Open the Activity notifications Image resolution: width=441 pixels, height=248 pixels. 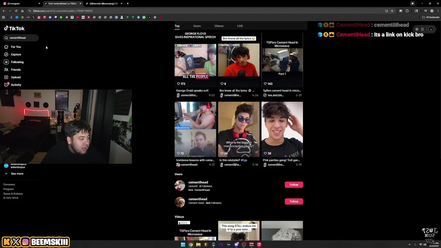click(x=13, y=85)
